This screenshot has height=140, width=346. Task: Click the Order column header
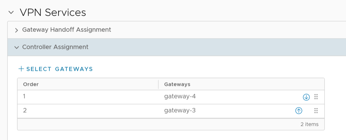31,84
